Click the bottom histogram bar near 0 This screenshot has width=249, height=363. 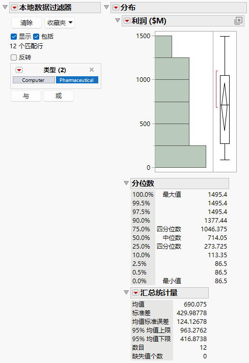(180, 157)
